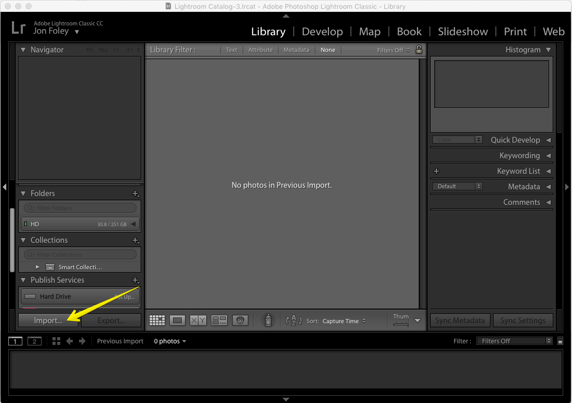This screenshot has height=403, width=572.
Task: Toggle filmstrip filter switch
Action: pos(561,341)
